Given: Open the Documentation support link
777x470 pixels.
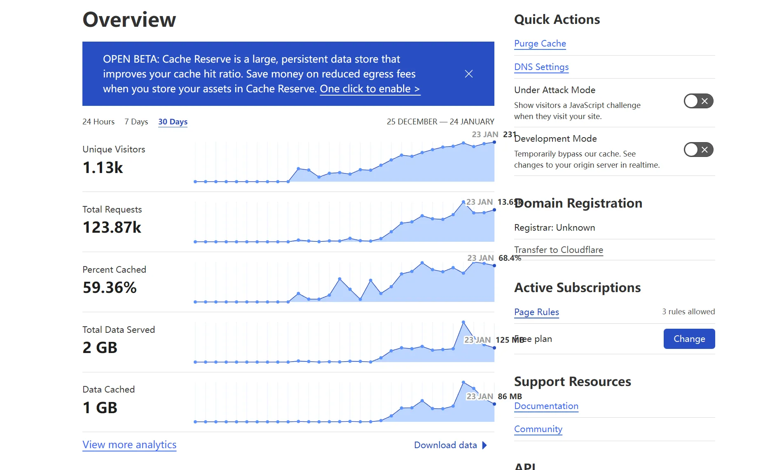Looking at the screenshot, I should pos(546,406).
